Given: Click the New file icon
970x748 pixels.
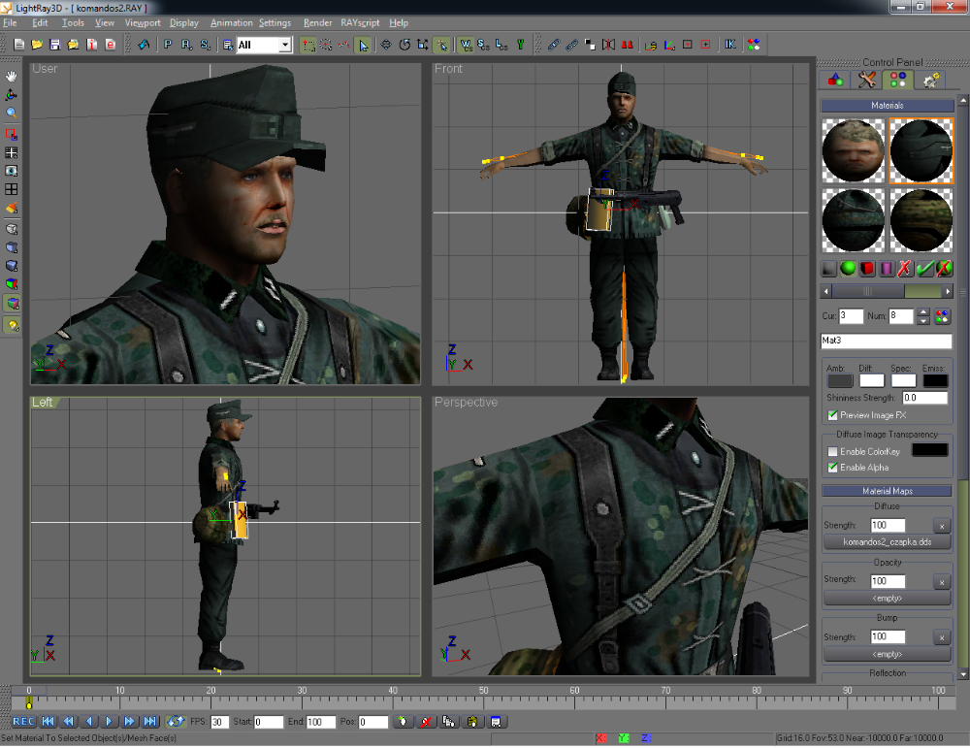Looking at the screenshot, I should (18, 45).
